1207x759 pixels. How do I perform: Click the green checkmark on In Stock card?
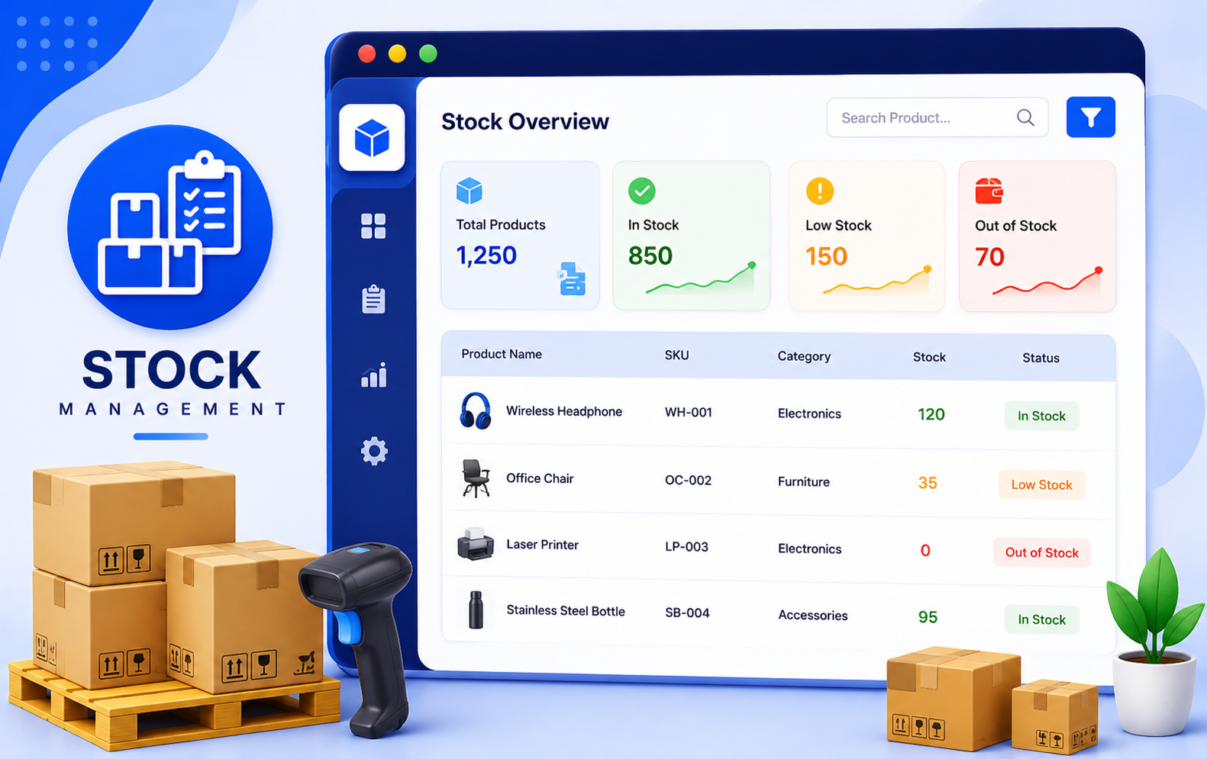(x=641, y=191)
